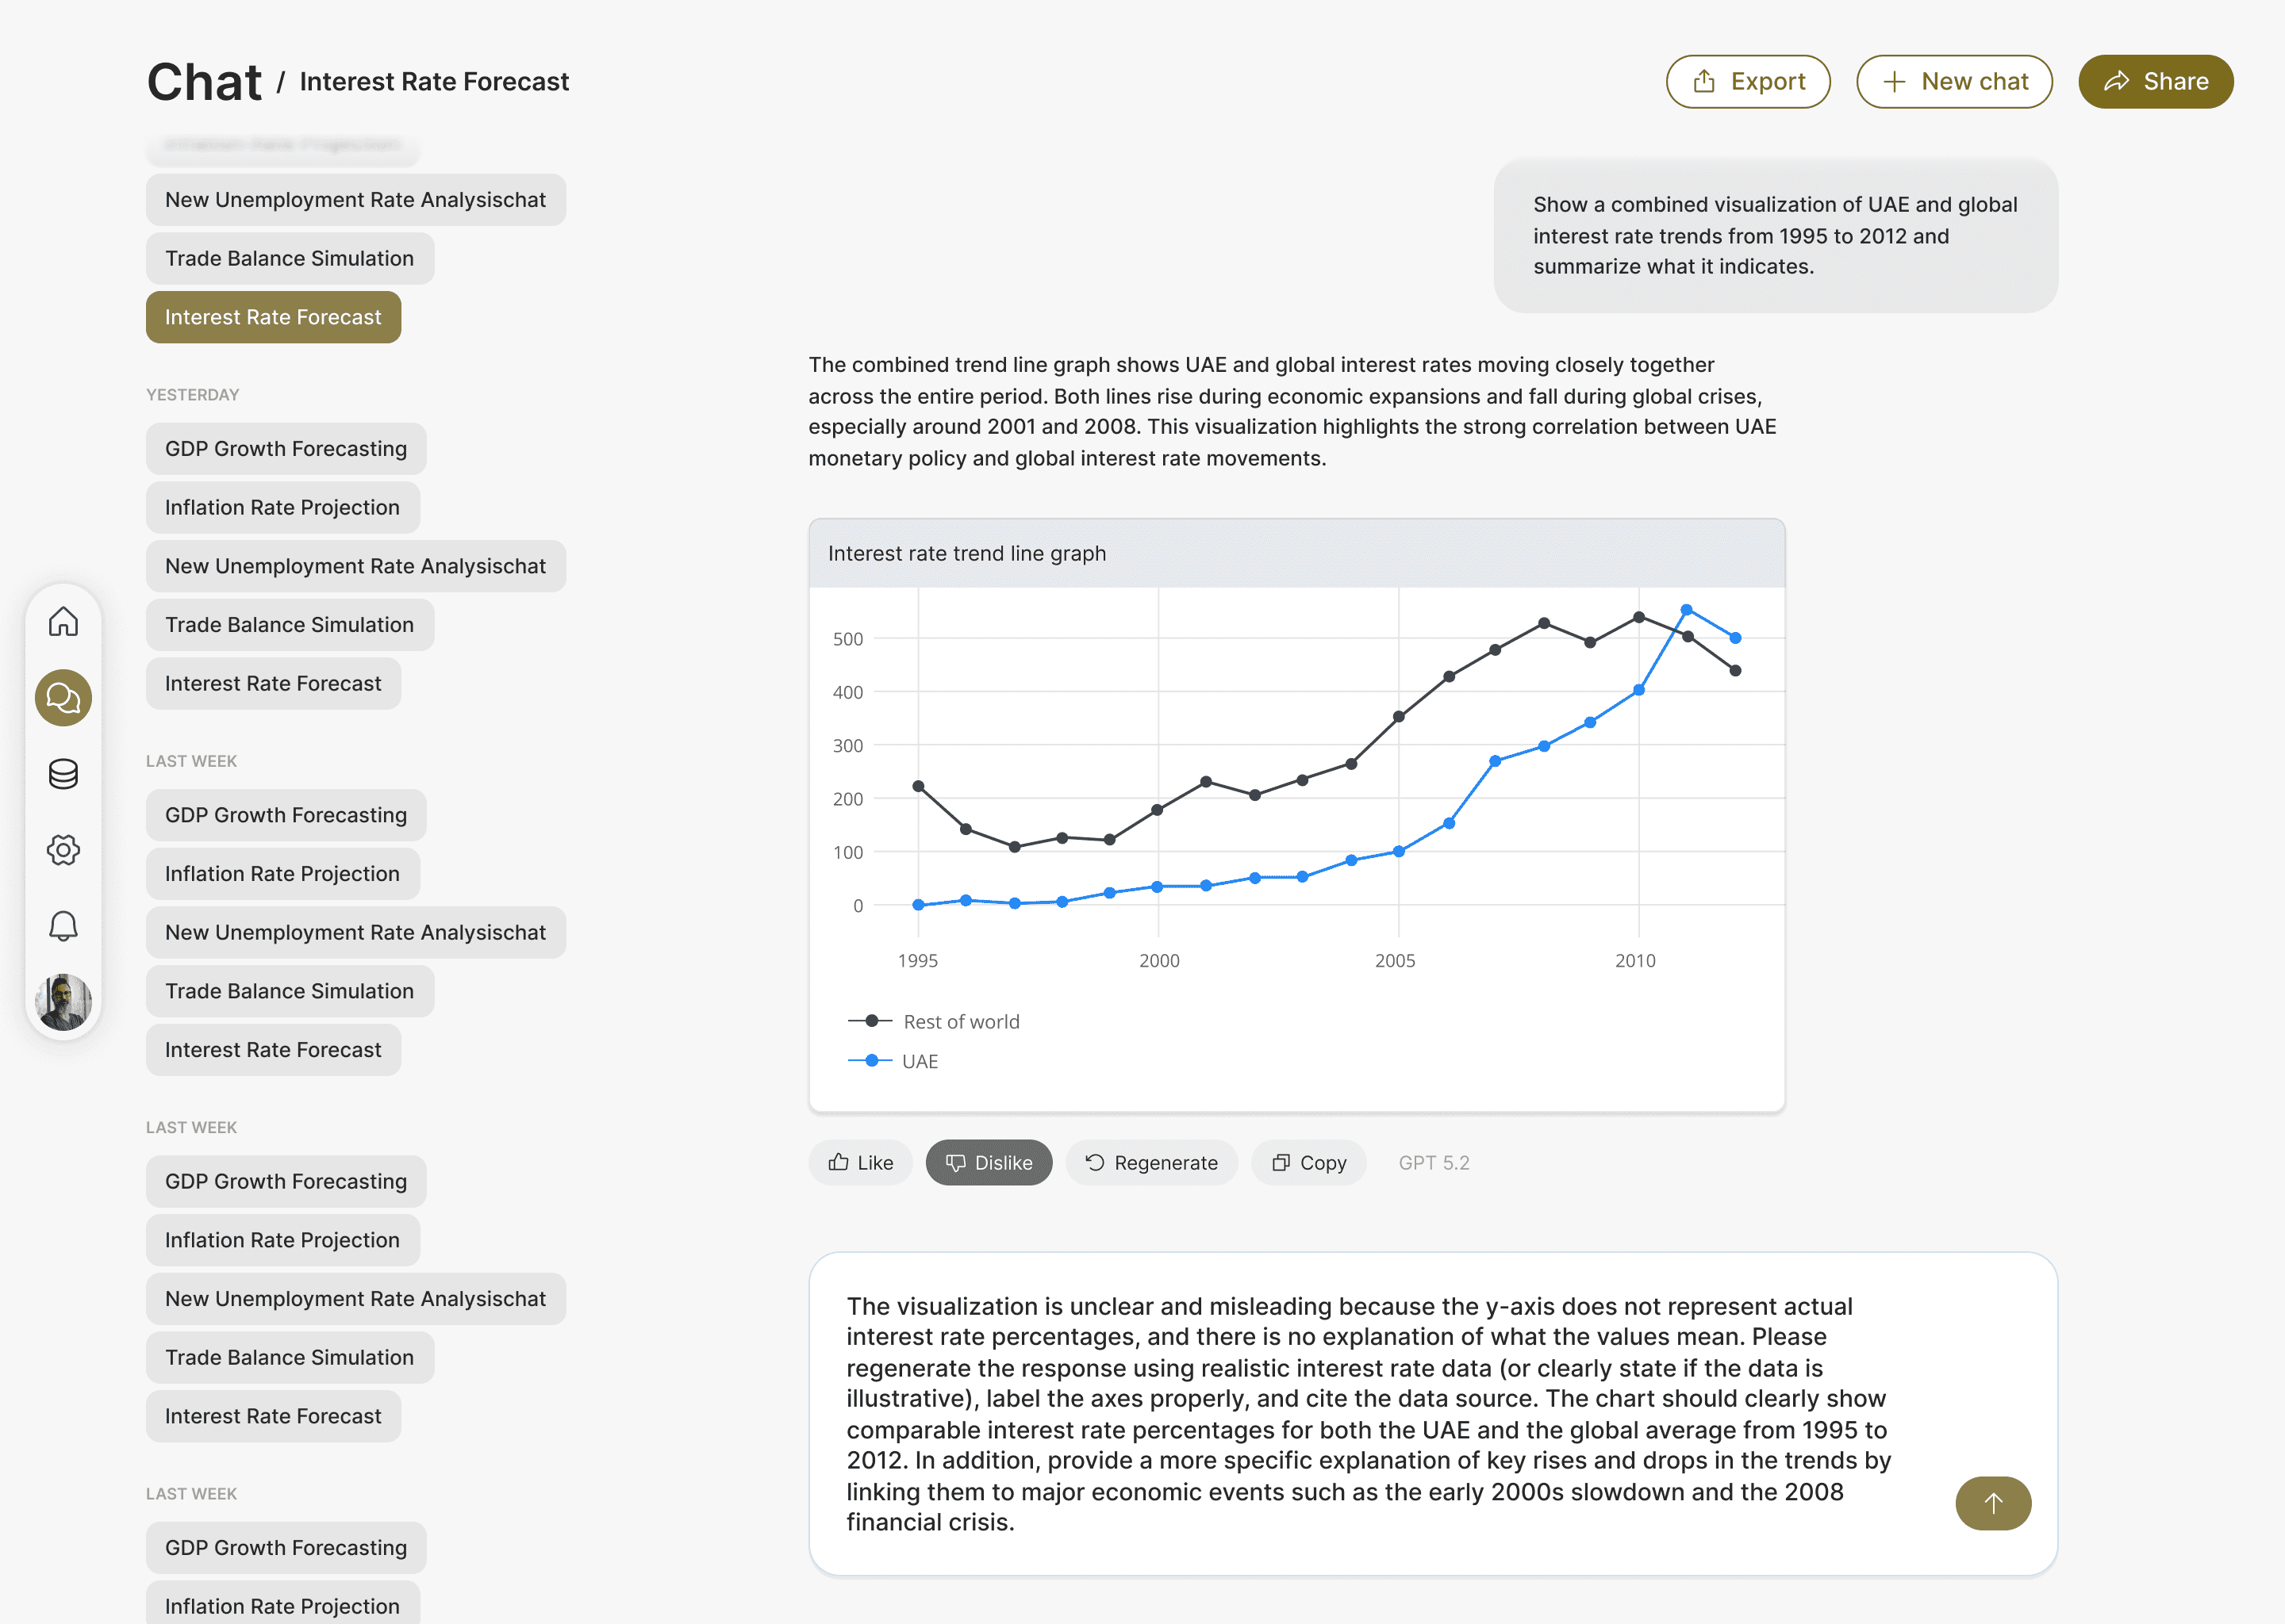The image size is (2285, 1624).
Task: Like the assistant response
Action: pos(860,1162)
